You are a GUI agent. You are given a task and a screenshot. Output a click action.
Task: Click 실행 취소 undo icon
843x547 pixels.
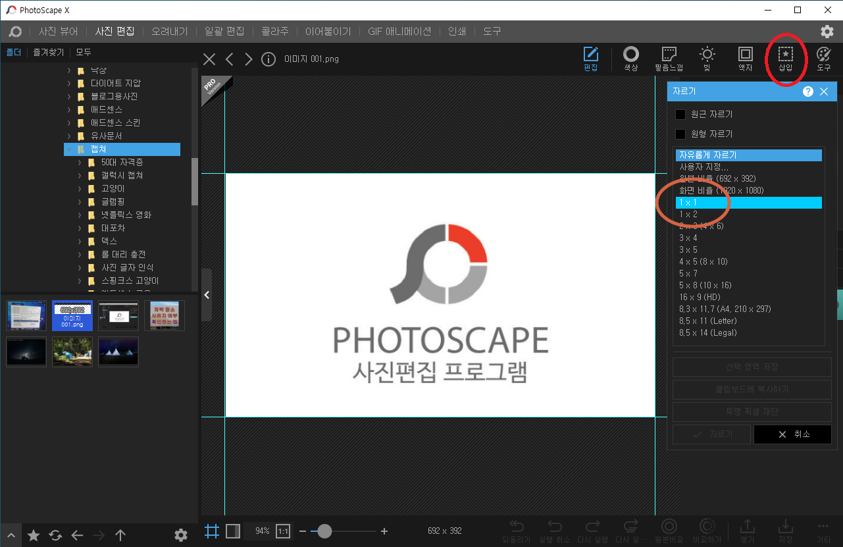pos(555,531)
